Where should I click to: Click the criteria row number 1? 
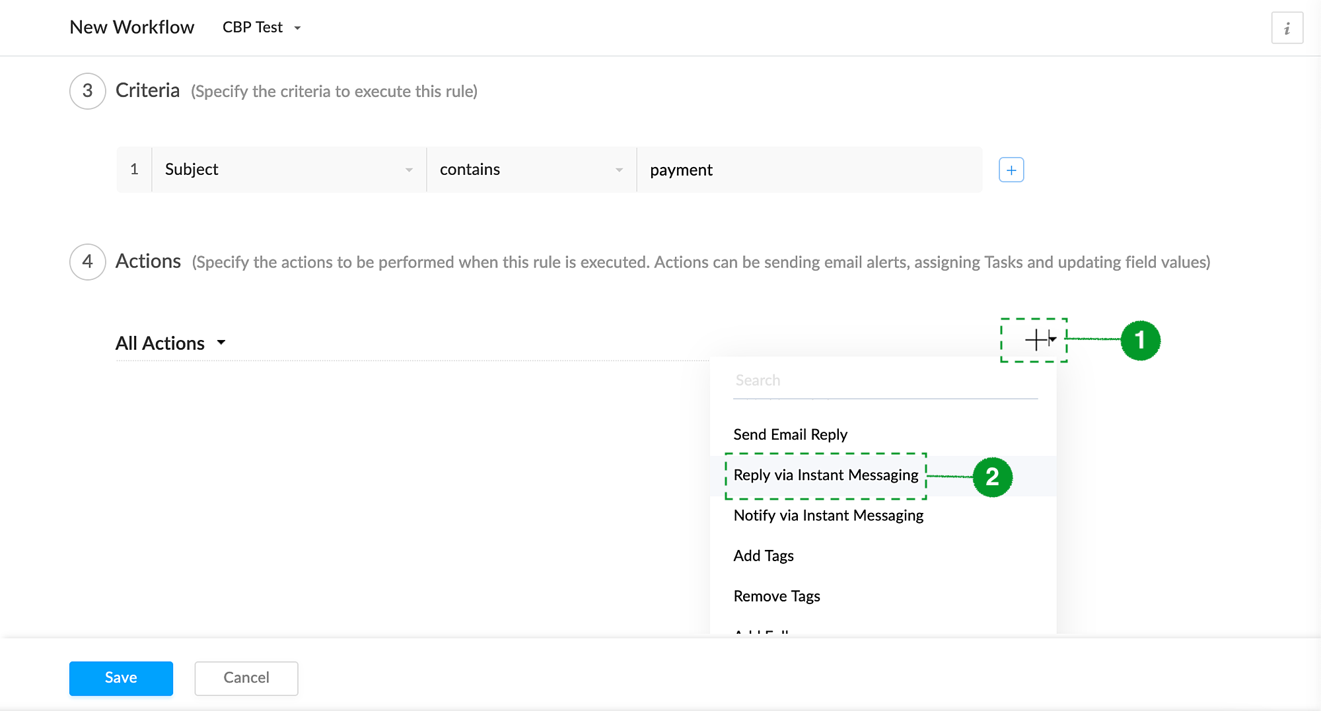click(134, 170)
